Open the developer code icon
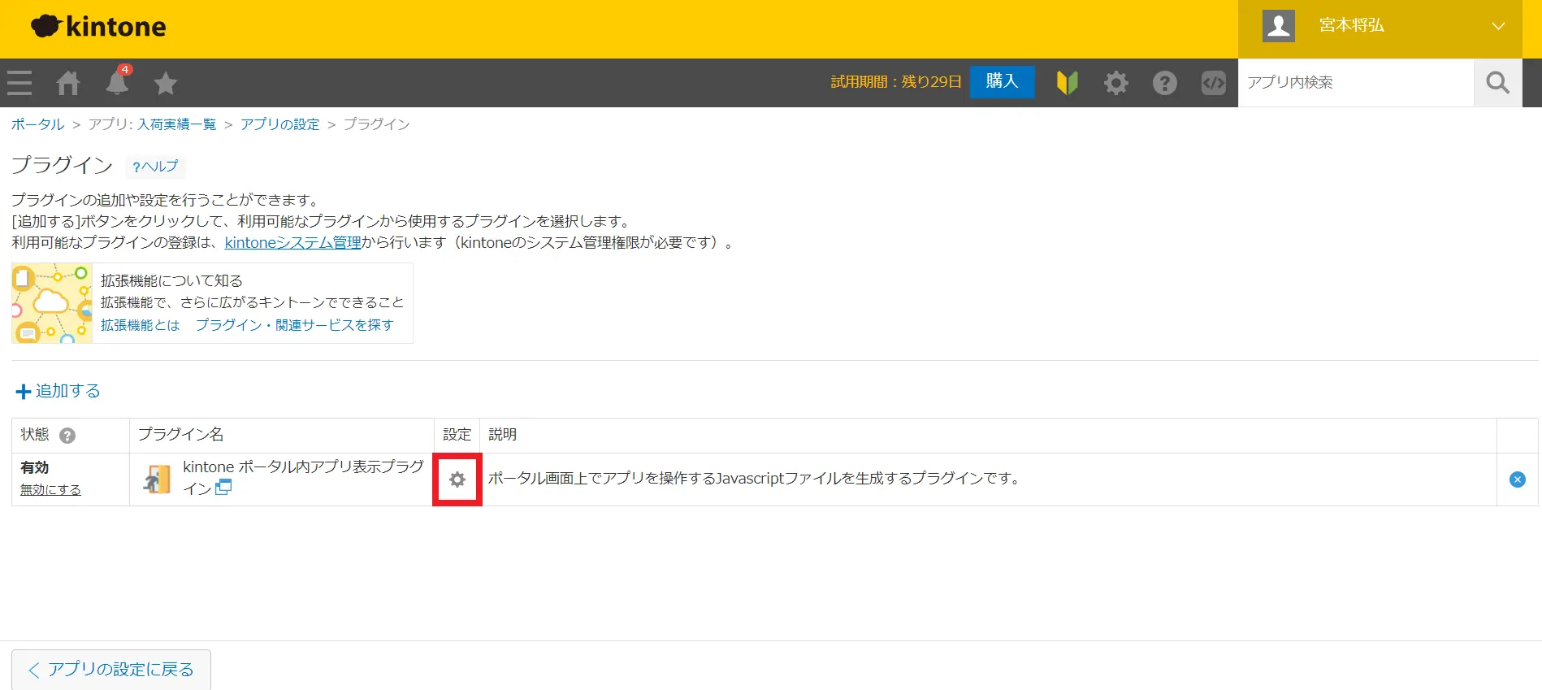 1214,82
